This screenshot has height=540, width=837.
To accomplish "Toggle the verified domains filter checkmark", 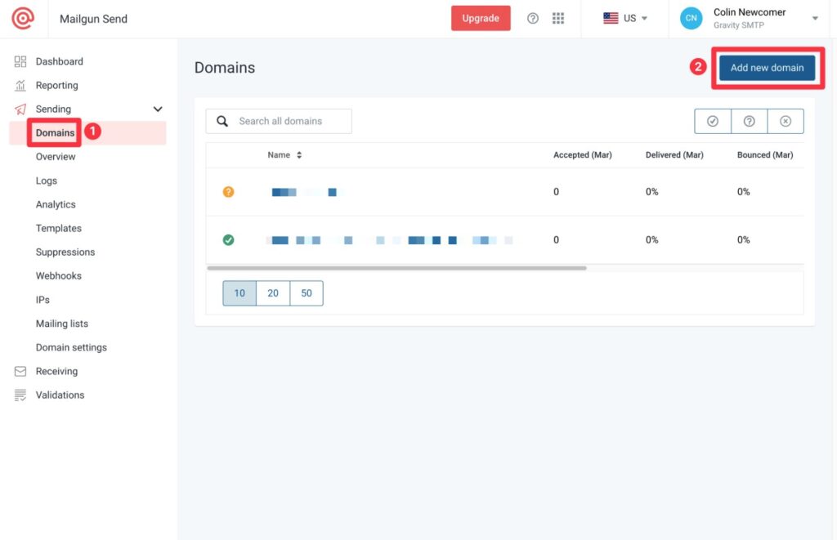I will [x=712, y=121].
